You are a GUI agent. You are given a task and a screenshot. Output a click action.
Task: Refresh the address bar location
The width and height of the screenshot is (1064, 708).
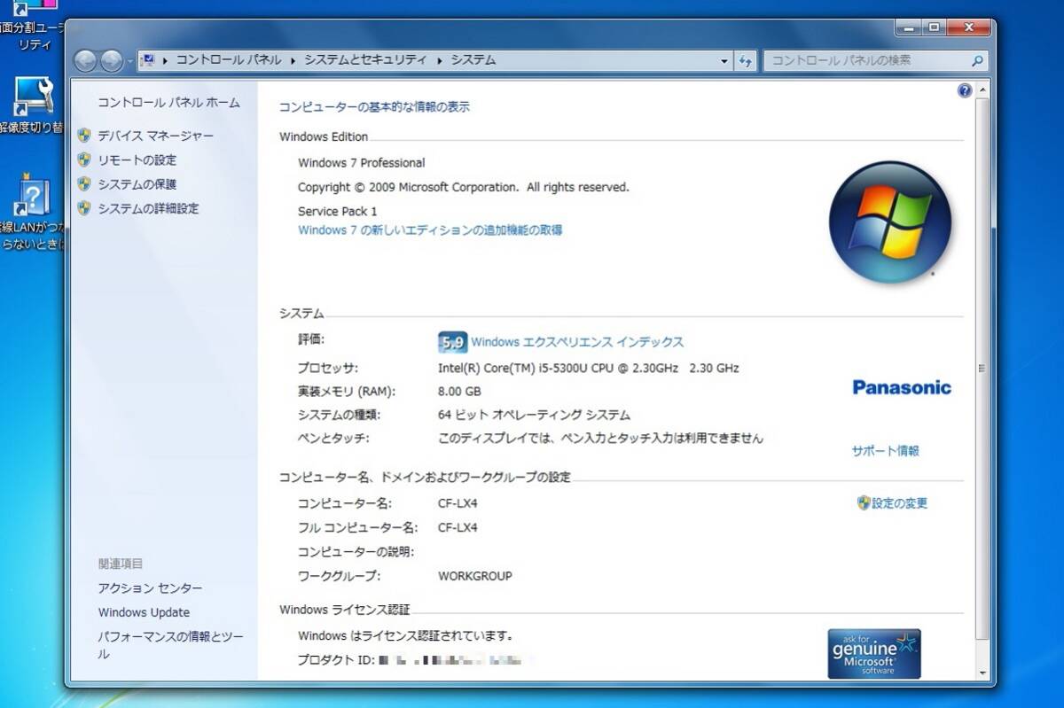click(746, 61)
